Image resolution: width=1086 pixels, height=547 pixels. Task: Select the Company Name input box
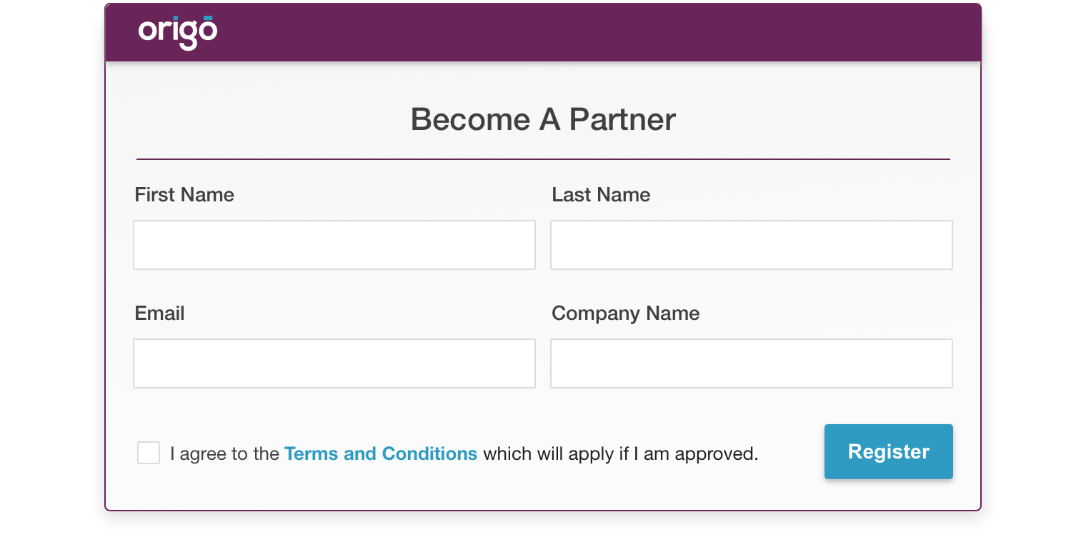tap(752, 363)
